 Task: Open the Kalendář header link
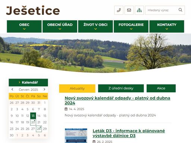coord(28,82)
